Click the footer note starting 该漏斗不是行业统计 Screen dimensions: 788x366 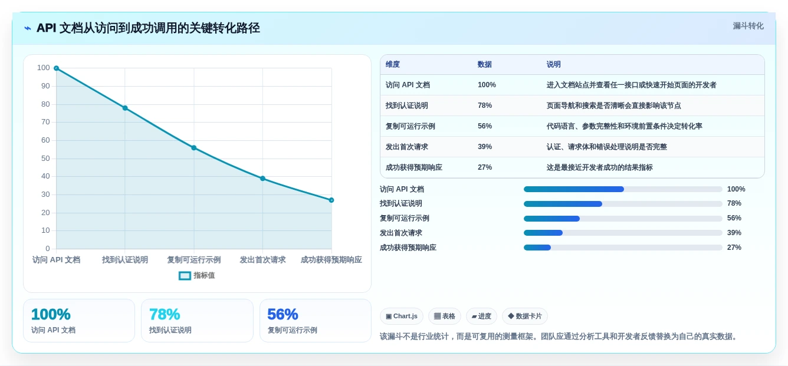pos(559,337)
